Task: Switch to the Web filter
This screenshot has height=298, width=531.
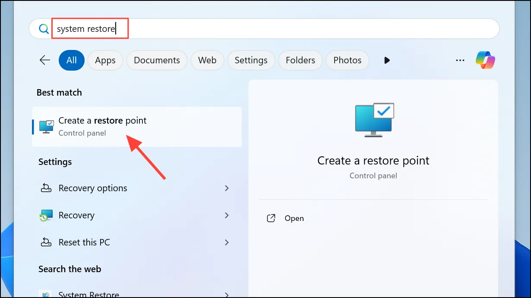Action: tap(207, 60)
